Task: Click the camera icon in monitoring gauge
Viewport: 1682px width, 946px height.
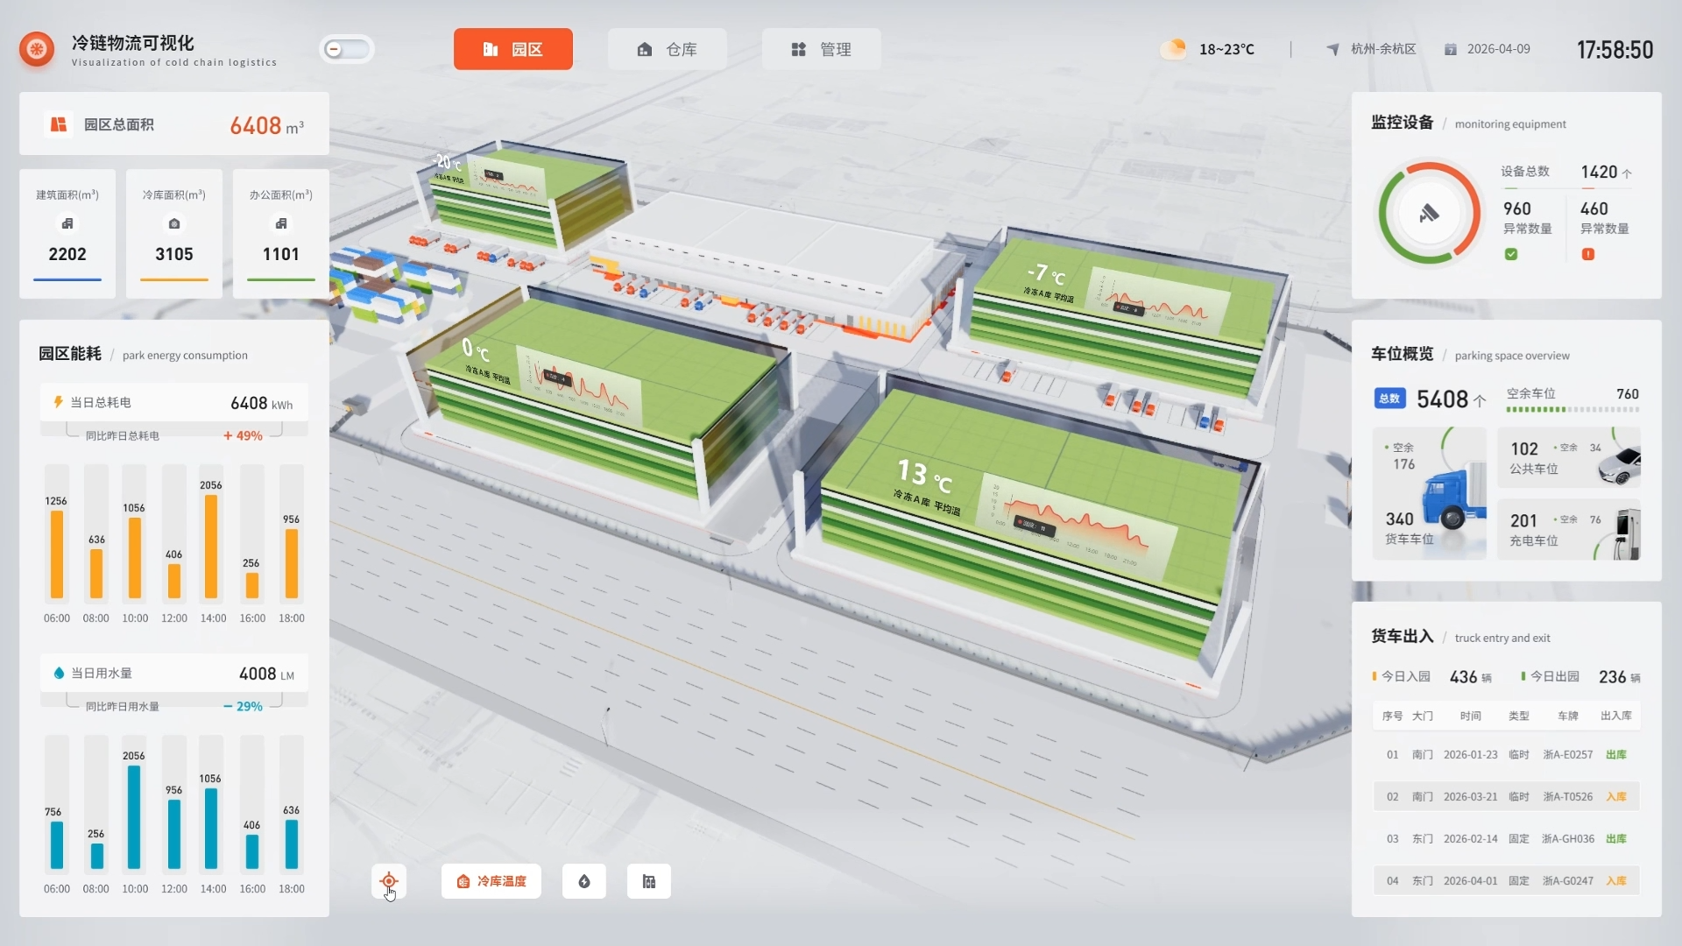Action: (x=1429, y=213)
